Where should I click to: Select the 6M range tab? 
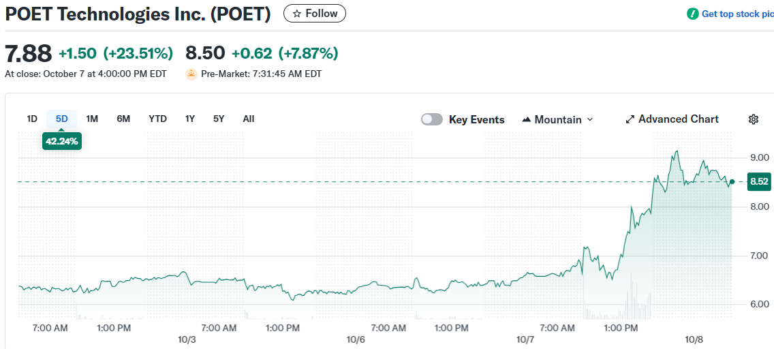coord(123,119)
